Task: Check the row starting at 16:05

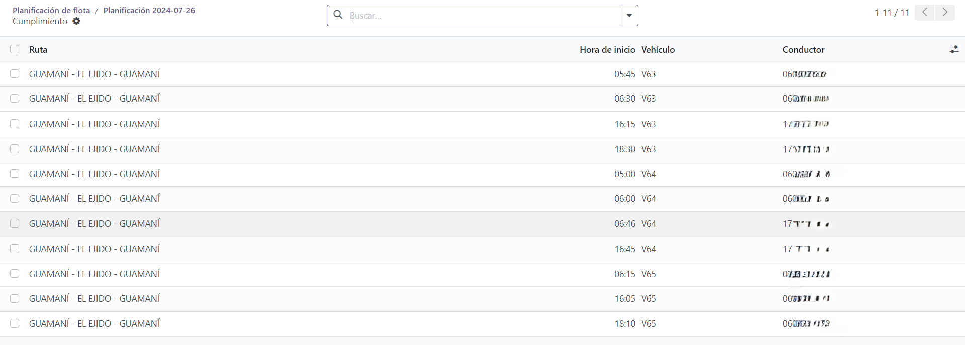Action: pos(15,298)
